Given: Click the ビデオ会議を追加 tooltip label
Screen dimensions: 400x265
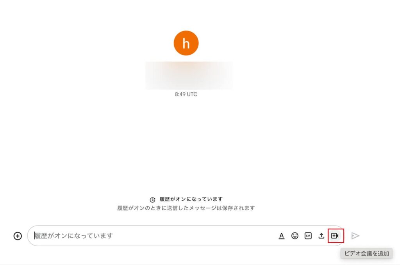Looking at the screenshot, I should click(x=366, y=254).
